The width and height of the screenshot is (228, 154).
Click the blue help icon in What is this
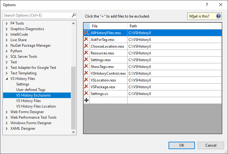click(218, 16)
